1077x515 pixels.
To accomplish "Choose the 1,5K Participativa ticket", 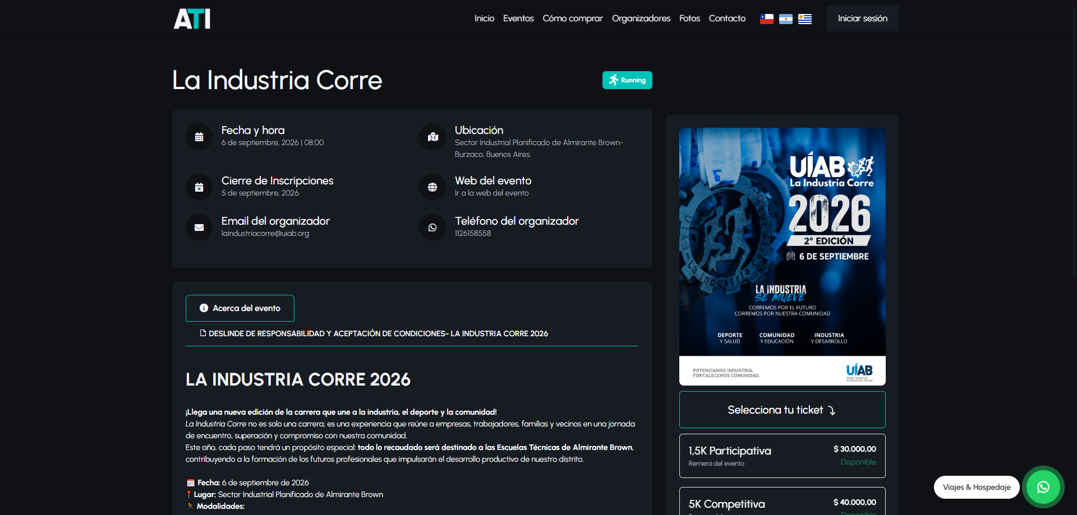I will coord(782,456).
